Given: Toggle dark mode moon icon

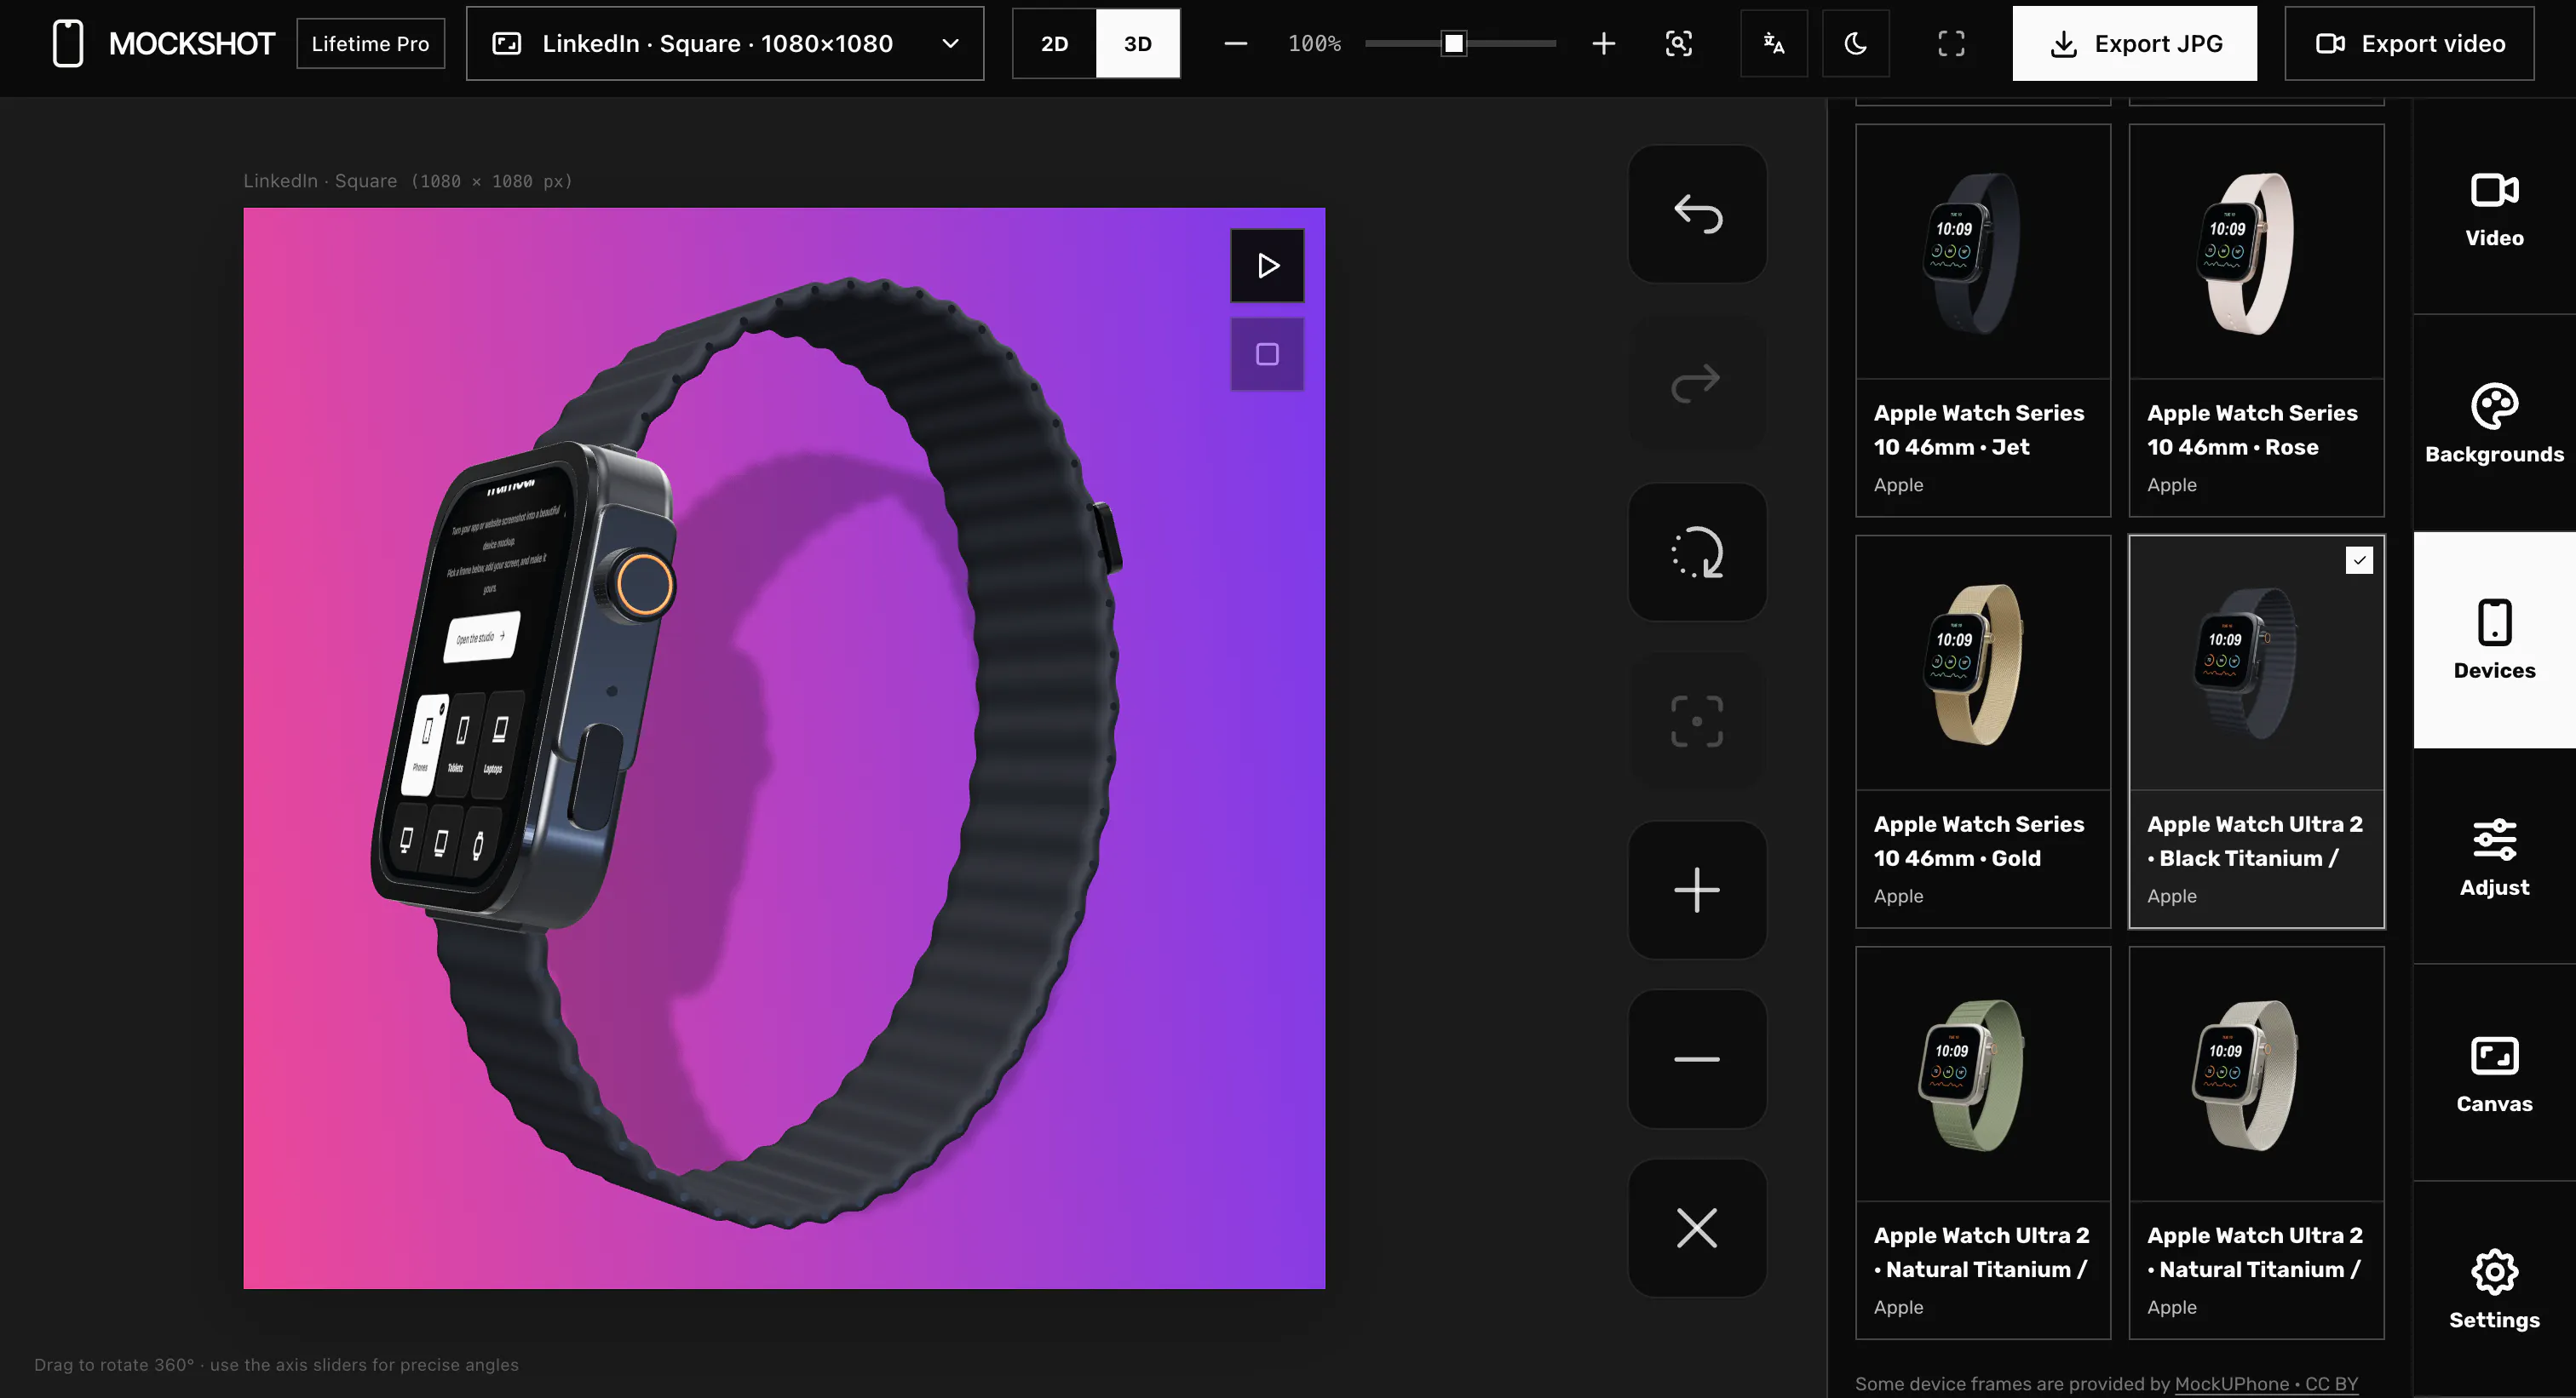Looking at the screenshot, I should tap(1856, 43).
